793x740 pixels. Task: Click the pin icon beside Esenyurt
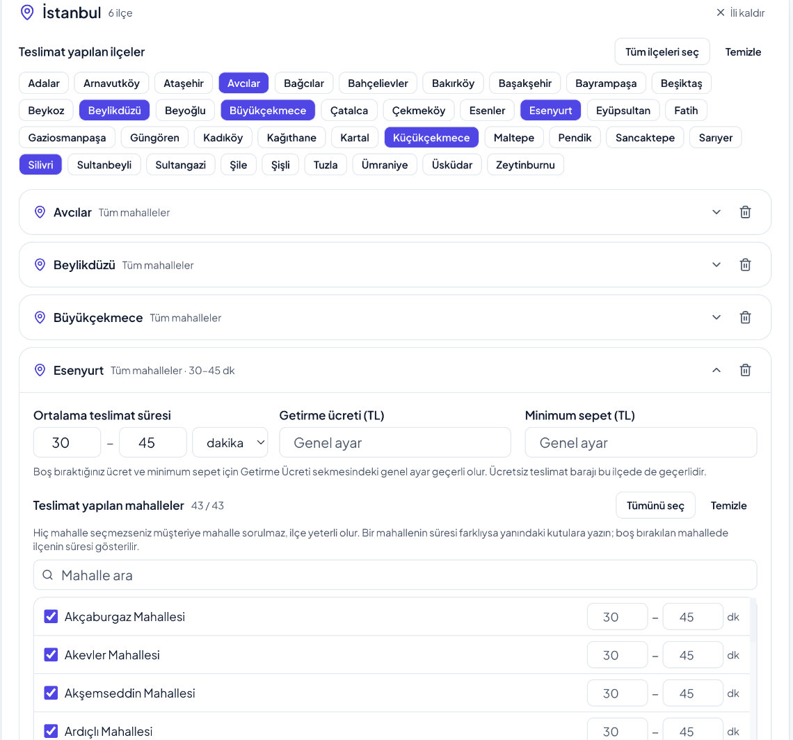[40, 370]
